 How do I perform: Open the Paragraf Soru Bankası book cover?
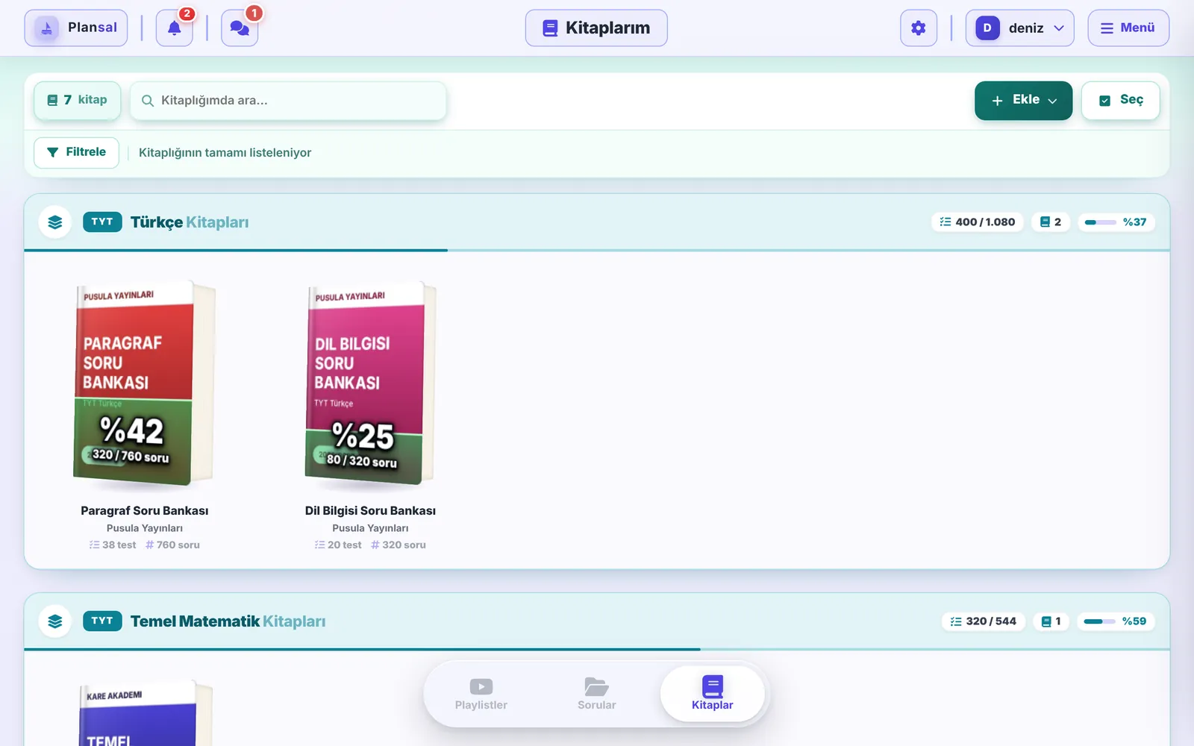(144, 383)
